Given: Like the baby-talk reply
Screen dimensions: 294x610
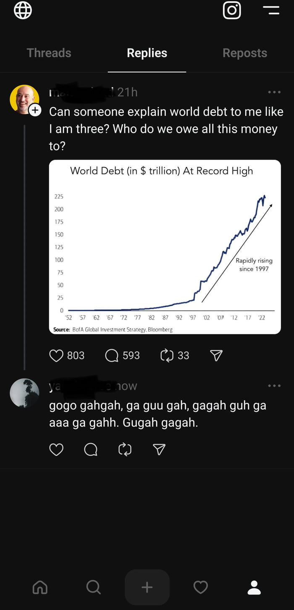Looking at the screenshot, I should 56,450.
